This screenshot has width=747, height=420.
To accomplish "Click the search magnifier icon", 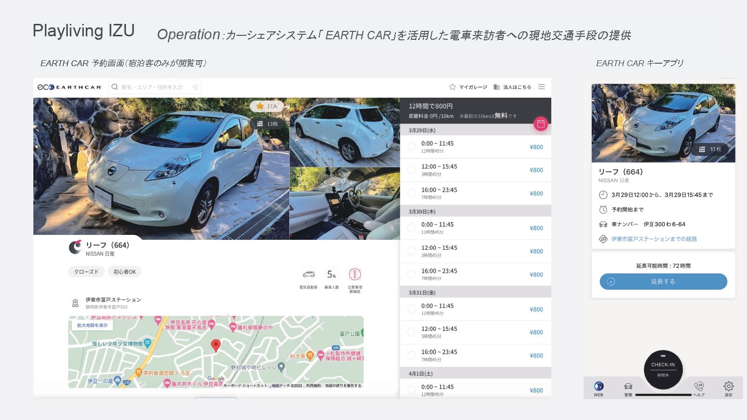I will [x=115, y=87].
